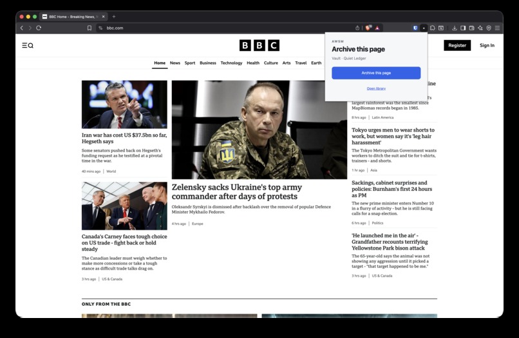This screenshot has width=519, height=338.
Task: Open the News section
Action: point(175,63)
